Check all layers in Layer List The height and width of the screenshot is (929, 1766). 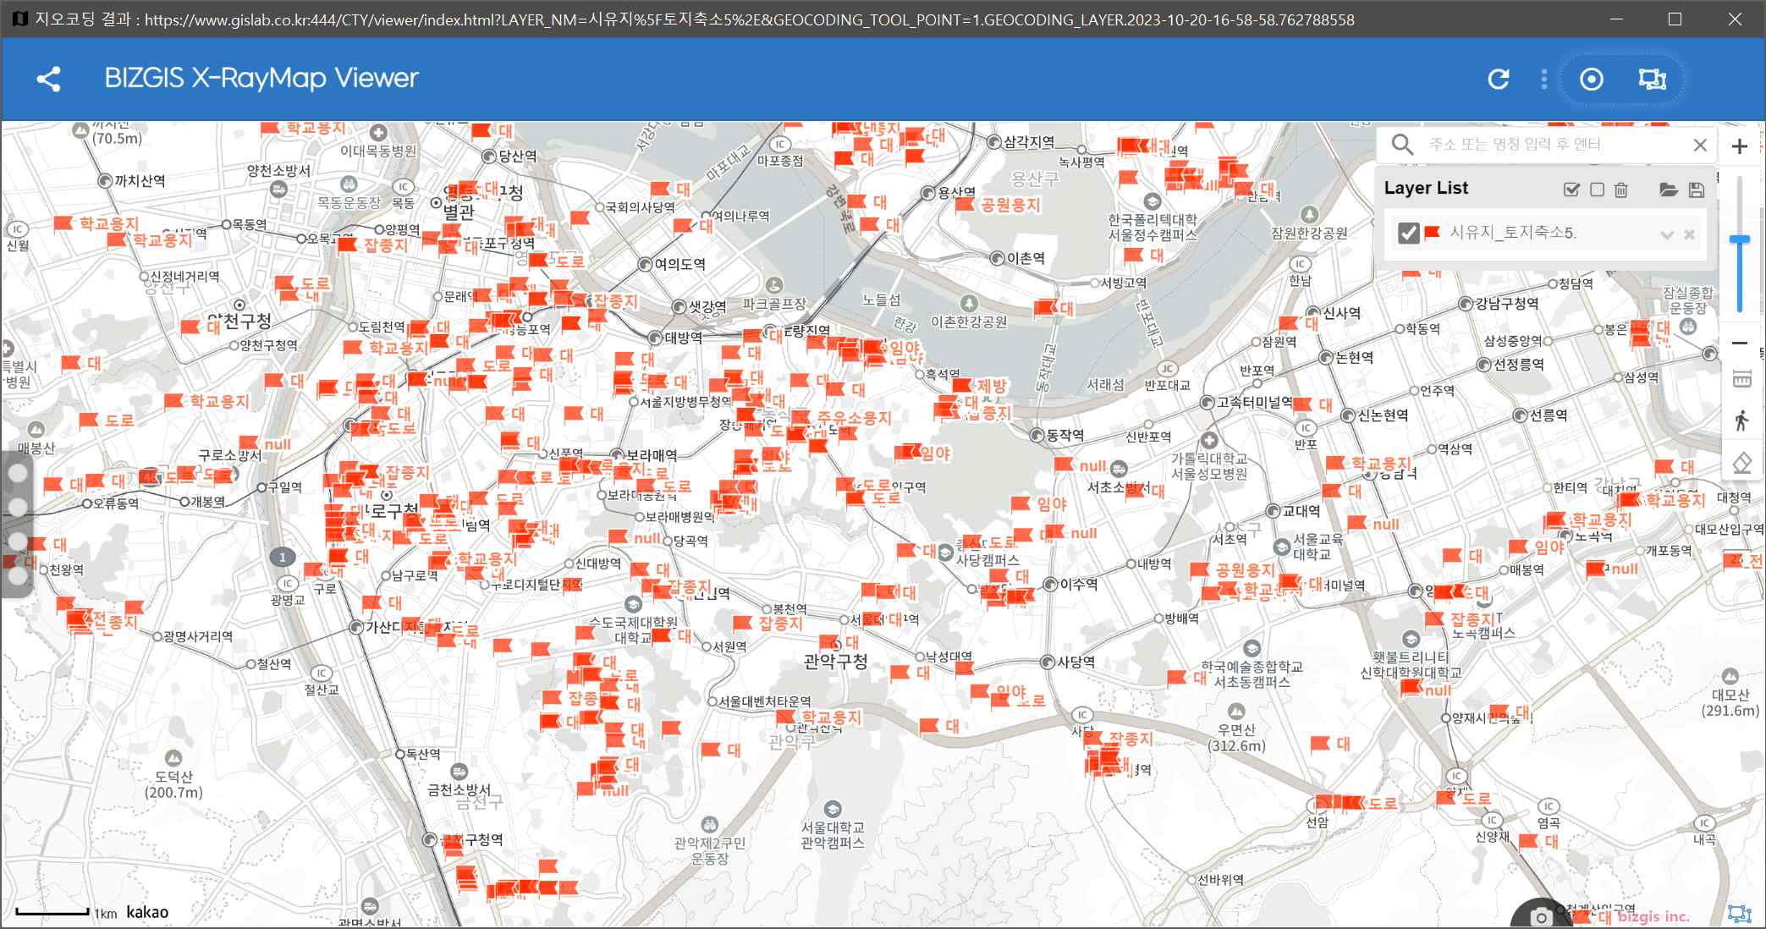[x=1571, y=190]
